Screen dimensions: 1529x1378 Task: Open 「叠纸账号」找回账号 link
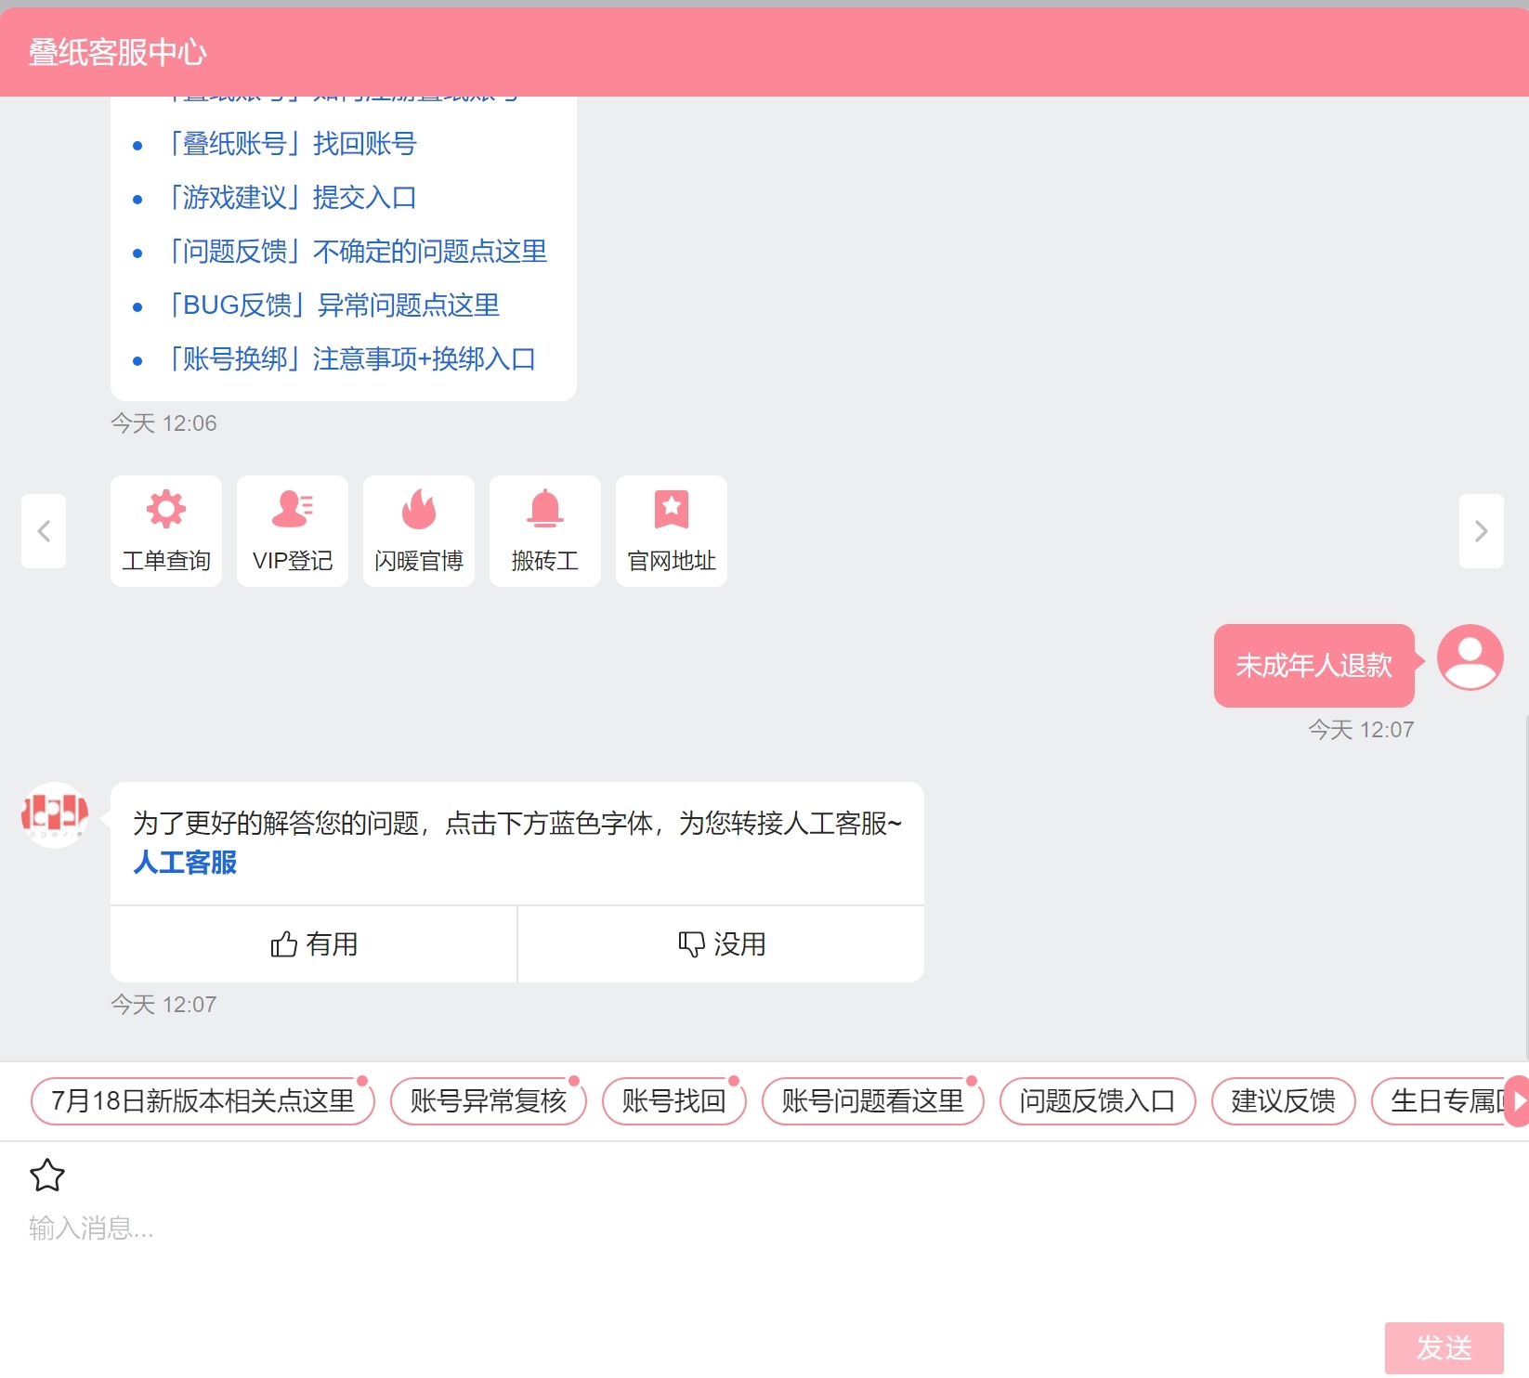pyautogui.click(x=291, y=144)
